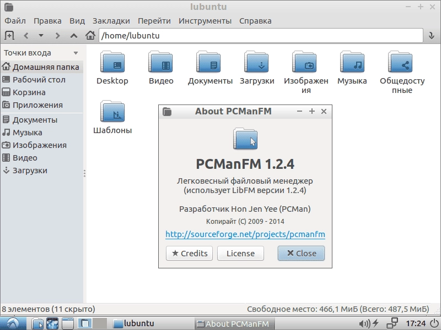
Task: Open a new tab with toolbar button
Action: (9, 36)
